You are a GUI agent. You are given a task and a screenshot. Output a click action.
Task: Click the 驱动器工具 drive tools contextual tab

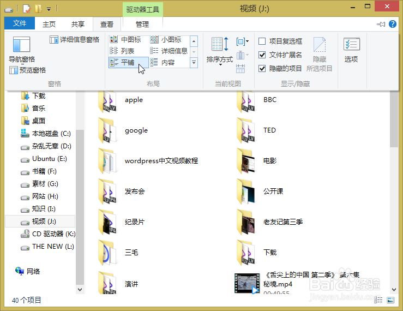pyautogui.click(x=143, y=9)
